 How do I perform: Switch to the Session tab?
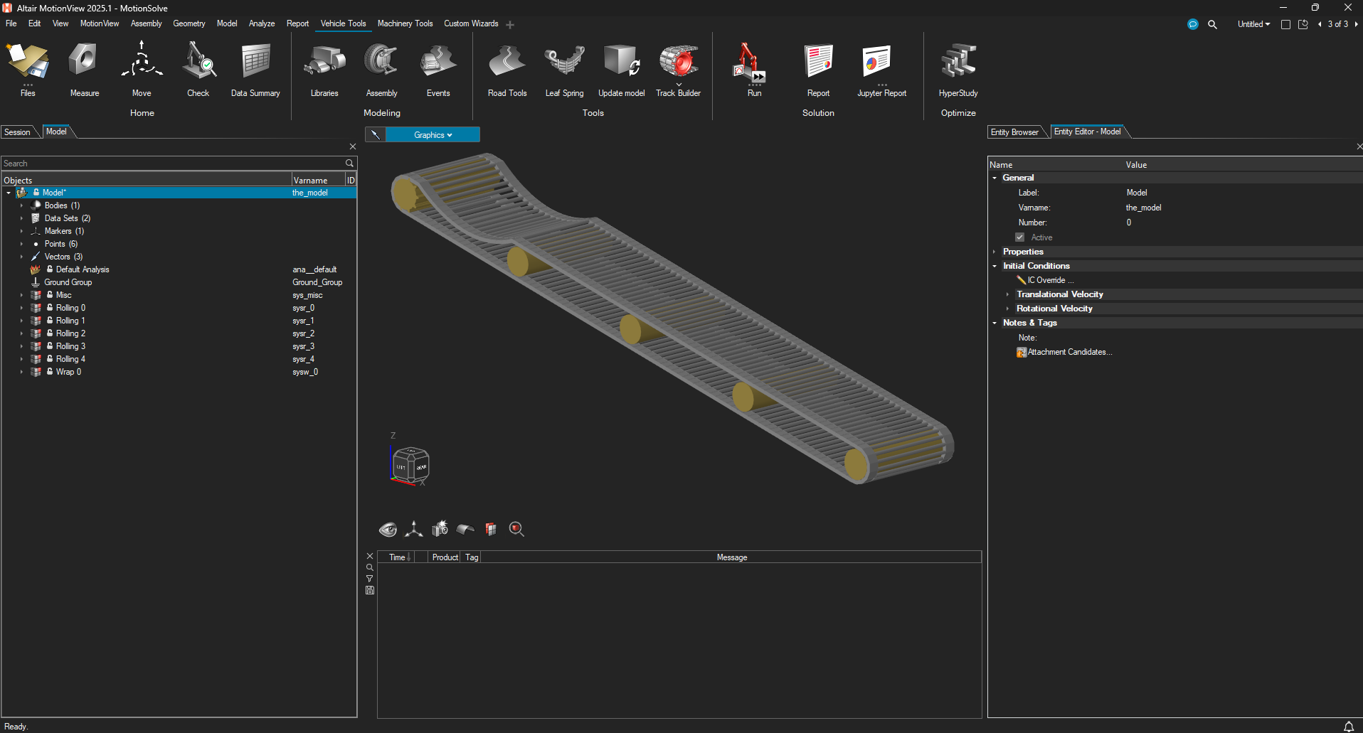click(16, 132)
